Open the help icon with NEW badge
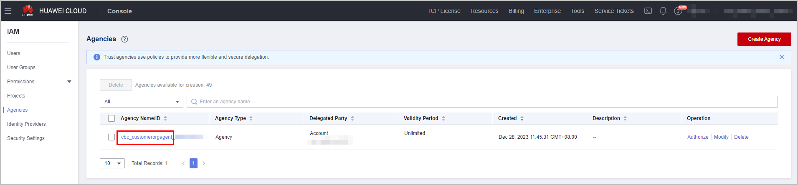 click(679, 10)
